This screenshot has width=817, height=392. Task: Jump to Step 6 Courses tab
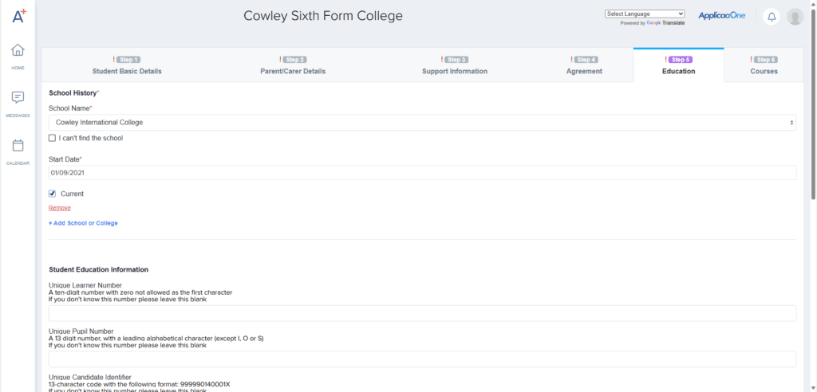point(764,65)
